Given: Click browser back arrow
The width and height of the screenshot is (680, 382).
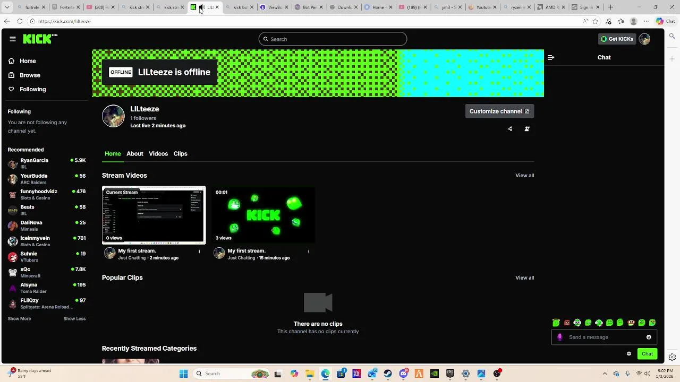Looking at the screenshot, I should (6, 21).
